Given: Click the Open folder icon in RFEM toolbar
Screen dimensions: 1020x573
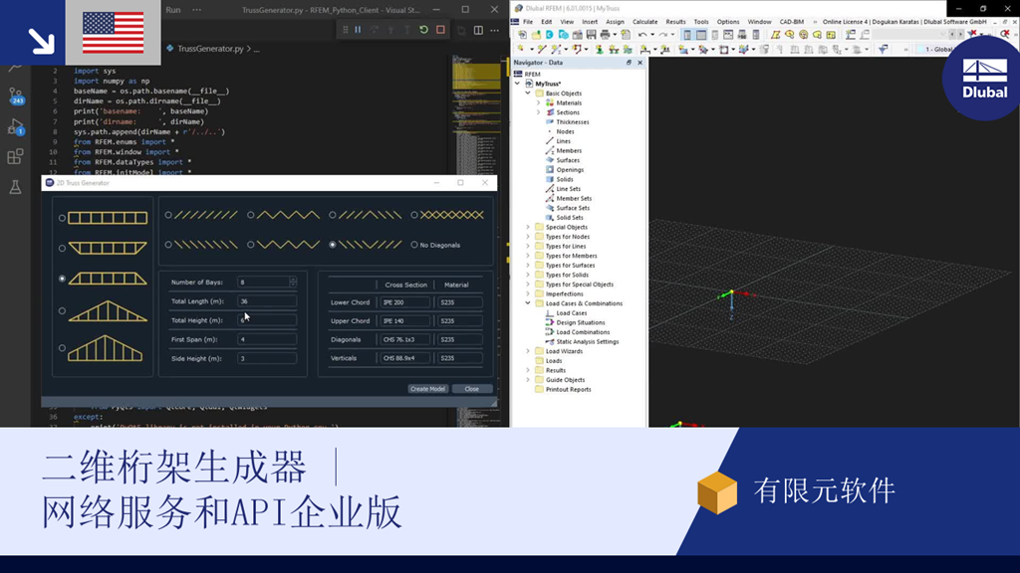Looking at the screenshot, I should click(536, 35).
